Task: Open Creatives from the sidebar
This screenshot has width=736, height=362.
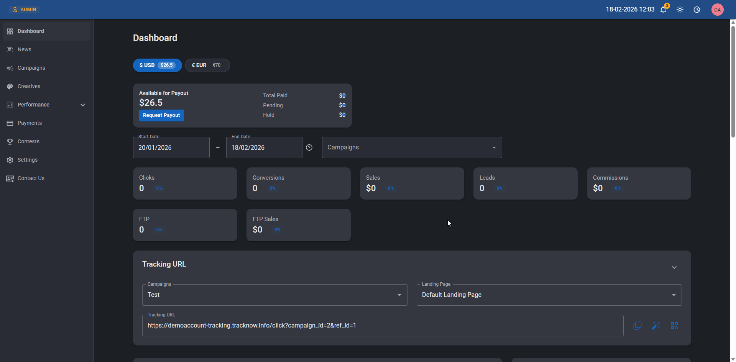Action: click(29, 86)
